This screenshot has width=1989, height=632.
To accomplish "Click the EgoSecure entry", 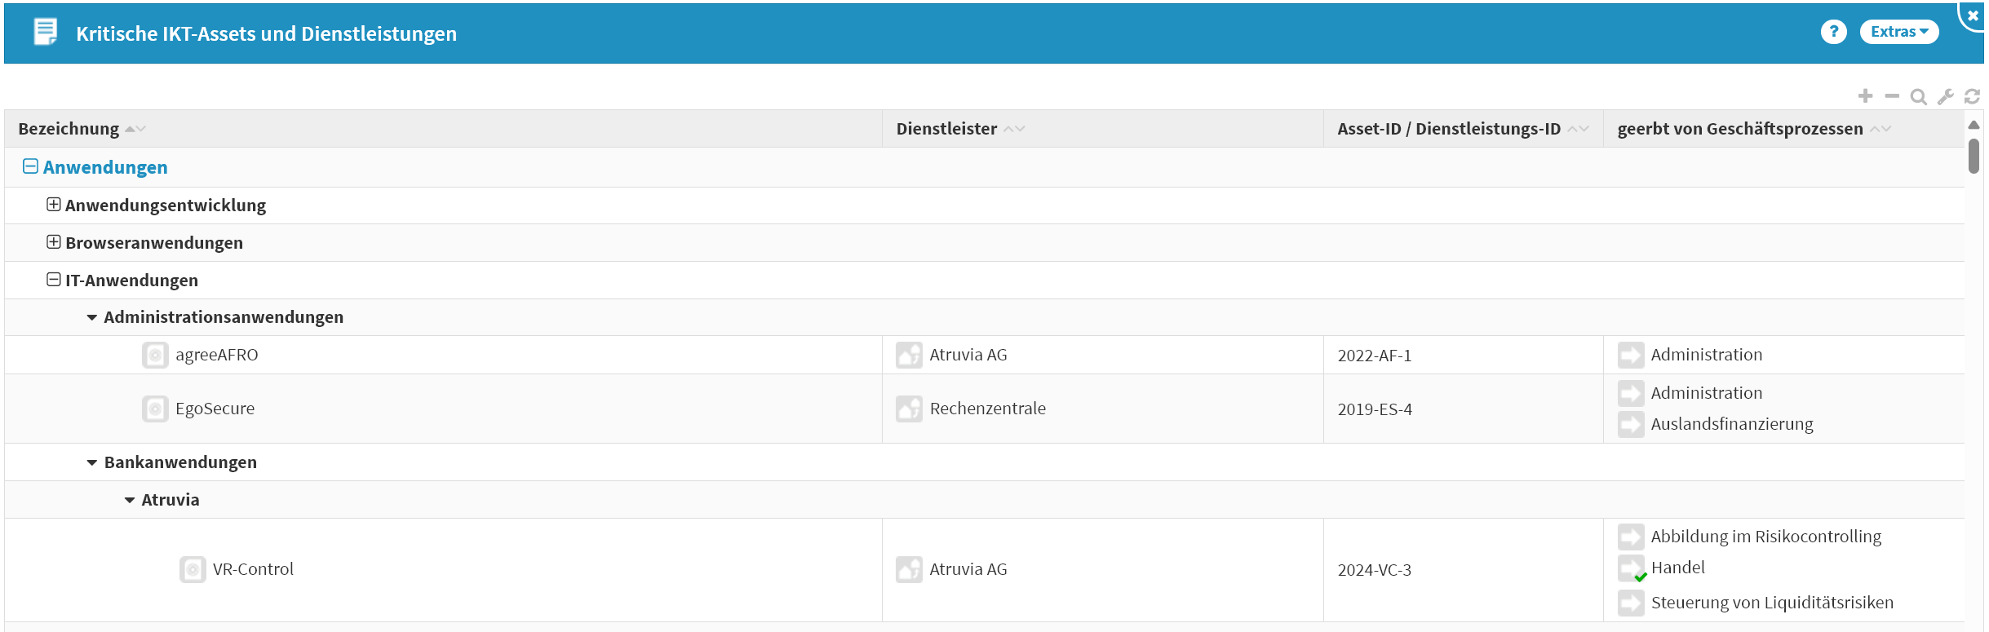I will click(x=215, y=409).
